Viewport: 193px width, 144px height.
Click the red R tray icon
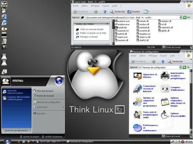(183, 142)
